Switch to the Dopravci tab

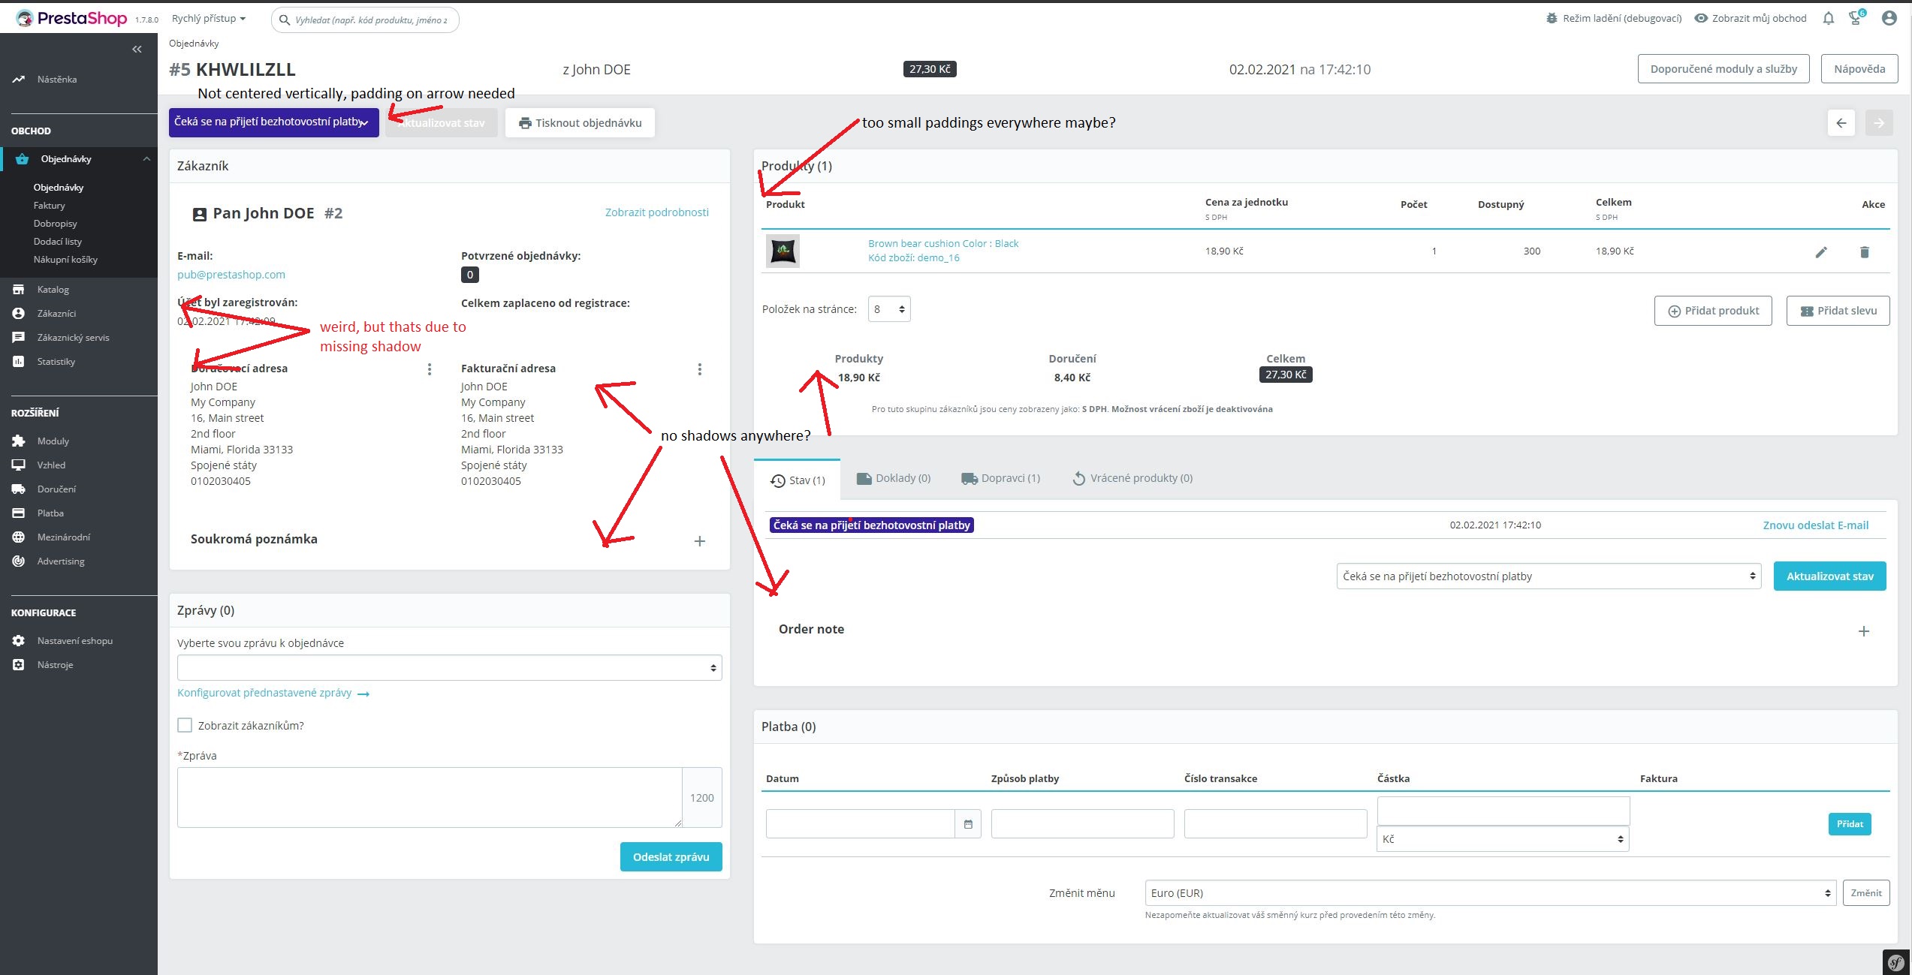[1000, 478]
